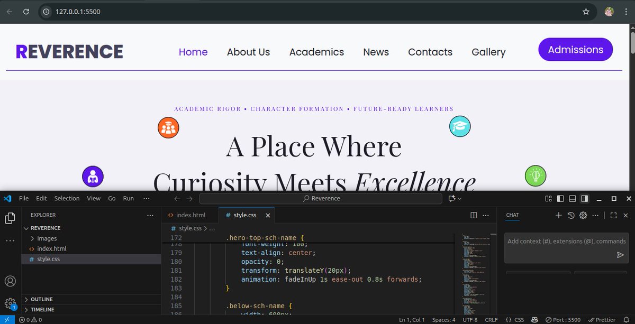
Task: Expand the TIMELINE section
Action: pyautogui.click(x=42, y=309)
